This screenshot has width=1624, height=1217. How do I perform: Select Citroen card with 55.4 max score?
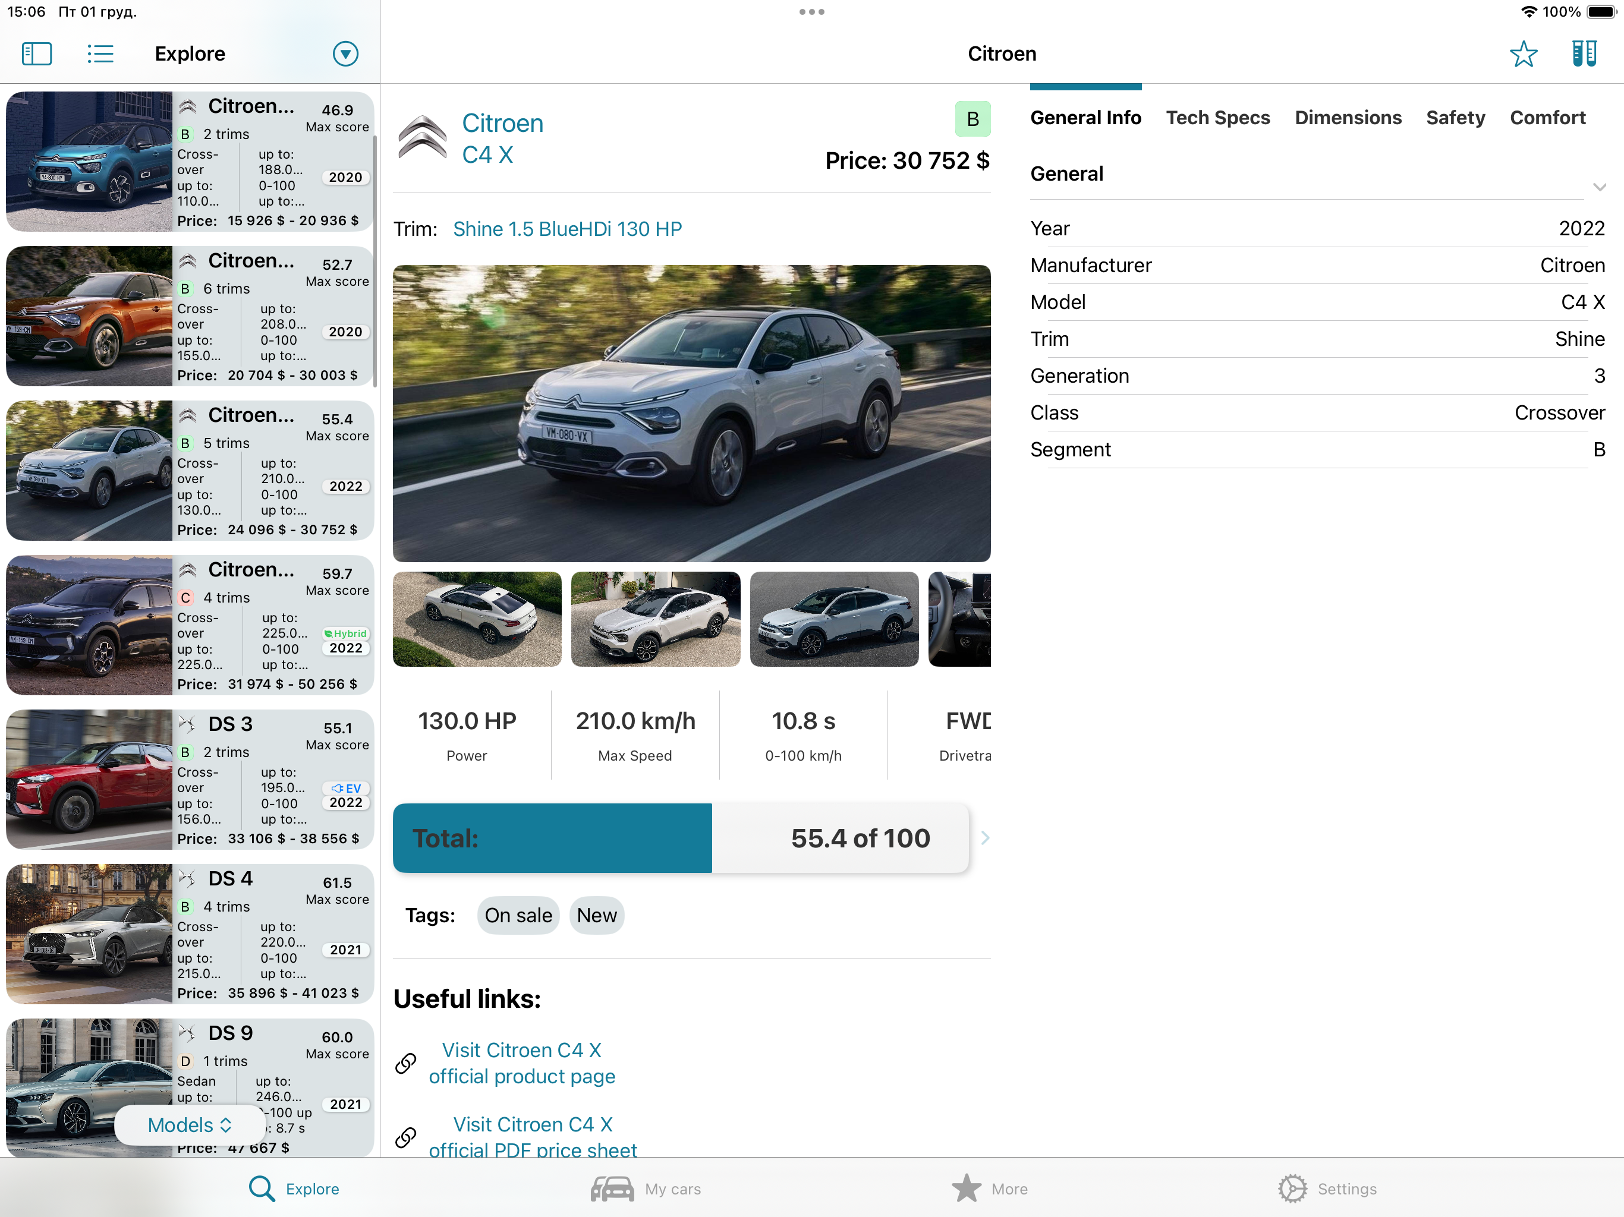point(190,471)
